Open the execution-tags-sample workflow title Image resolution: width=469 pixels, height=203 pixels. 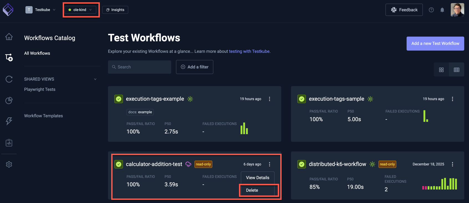[337, 99]
